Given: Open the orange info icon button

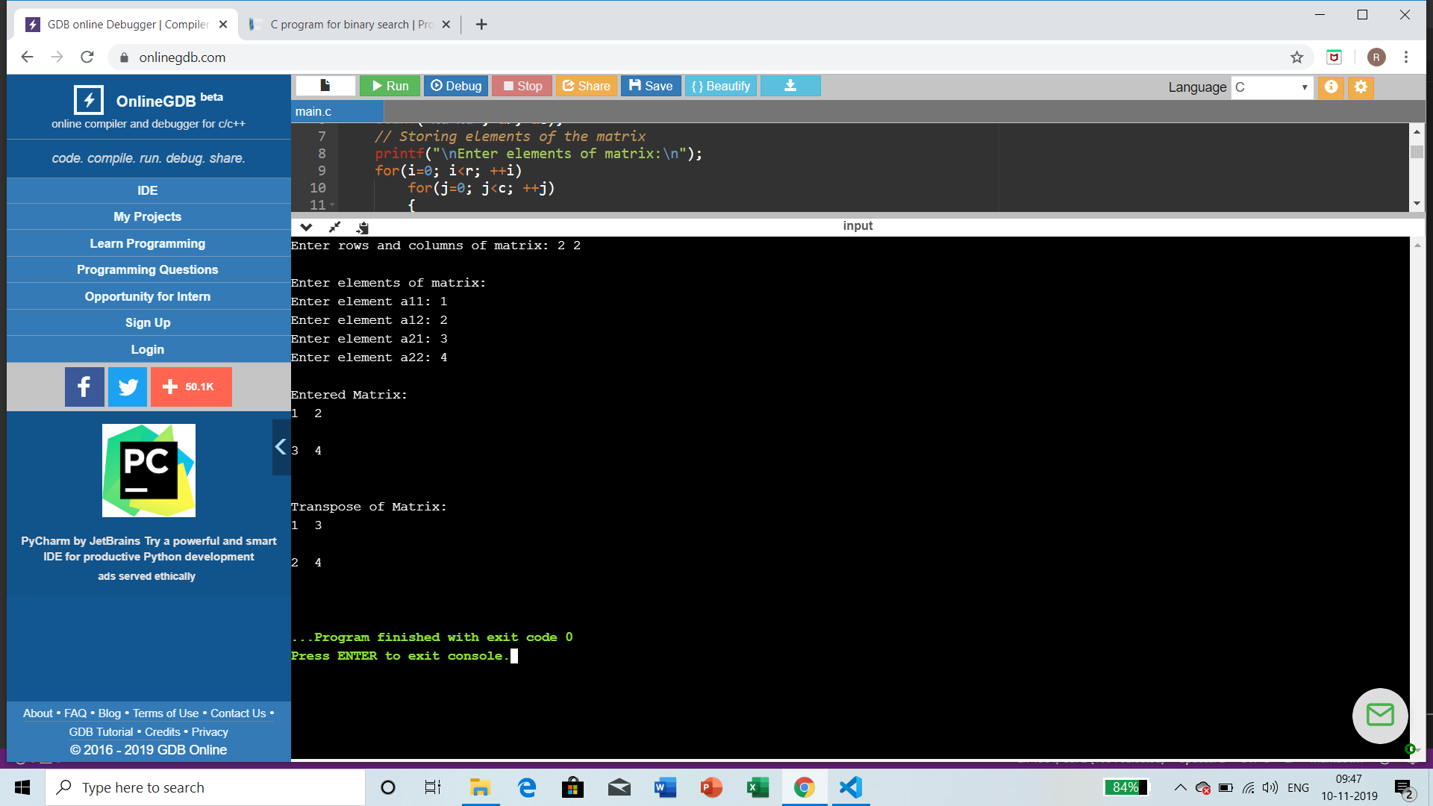Looking at the screenshot, I should [1331, 87].
